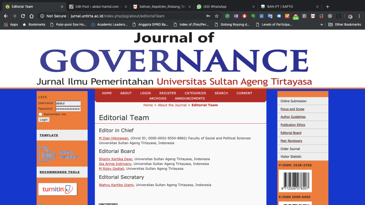Open the Evernote extension icon
365x205 pixels.
[253, 16]
